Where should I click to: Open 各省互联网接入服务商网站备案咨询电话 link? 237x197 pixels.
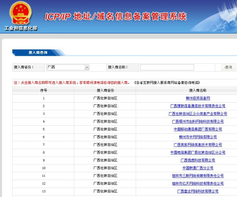point(167,83)
